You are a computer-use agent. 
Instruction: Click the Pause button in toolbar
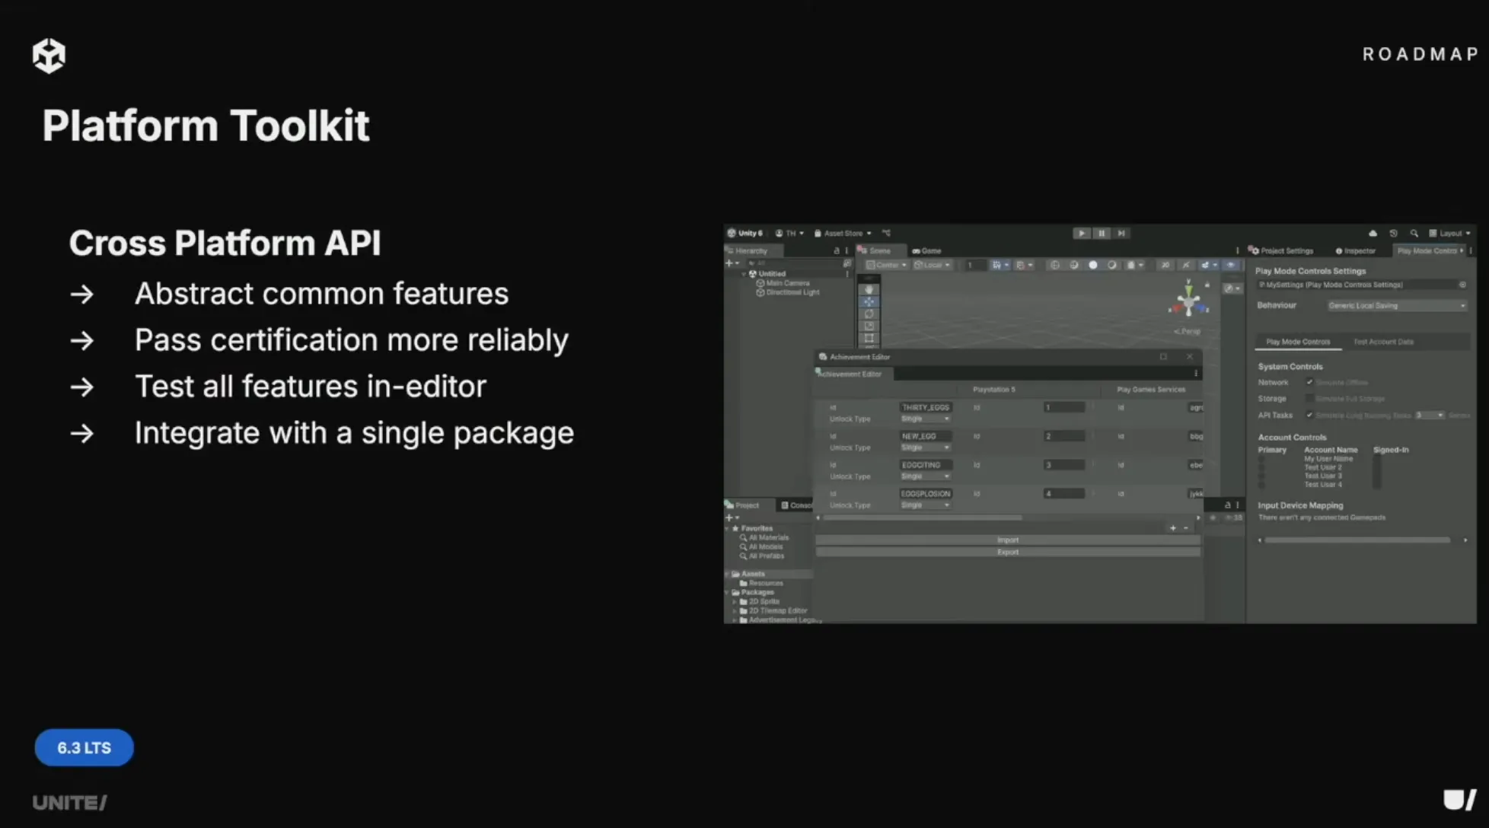click(x=1101, y=234)
